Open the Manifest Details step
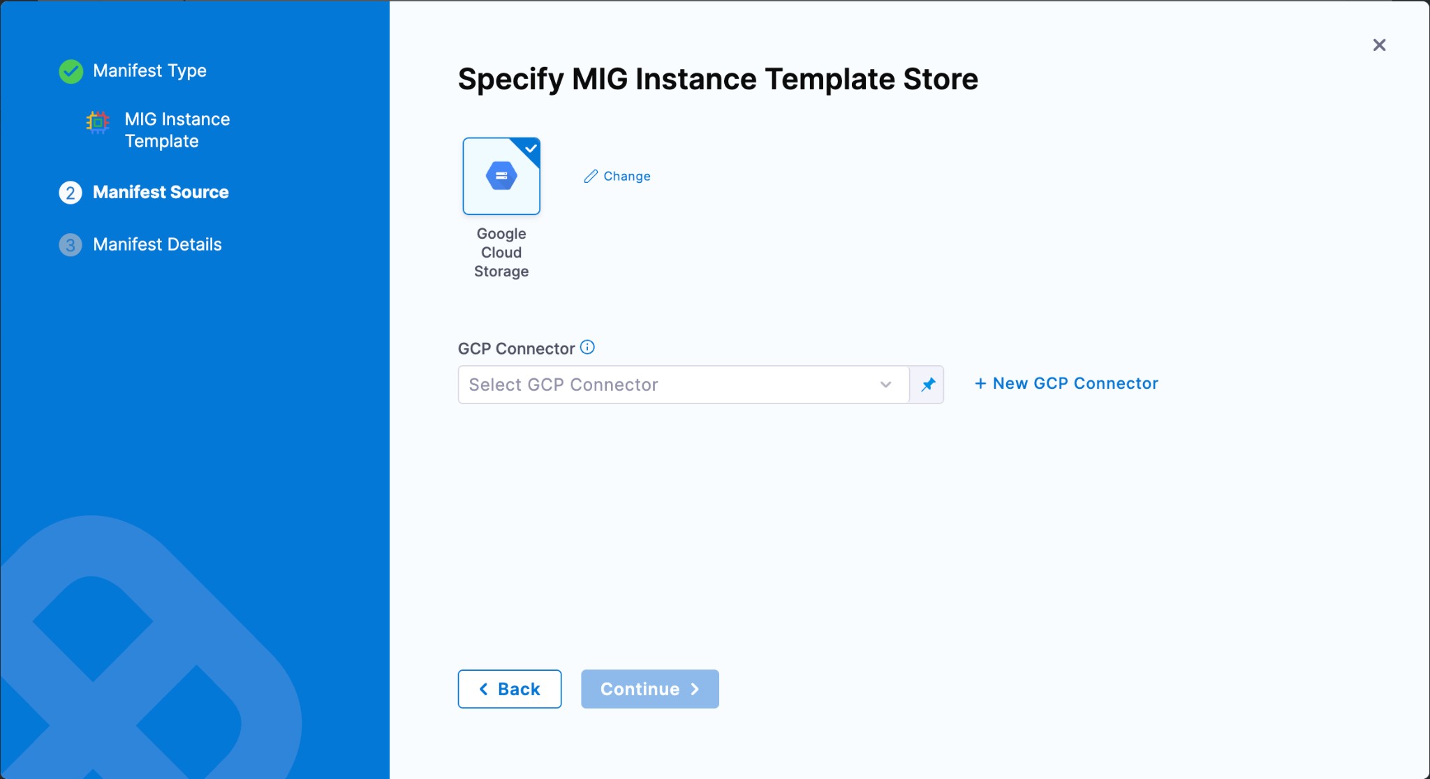 pyautogui.click(x=157, y=244)
